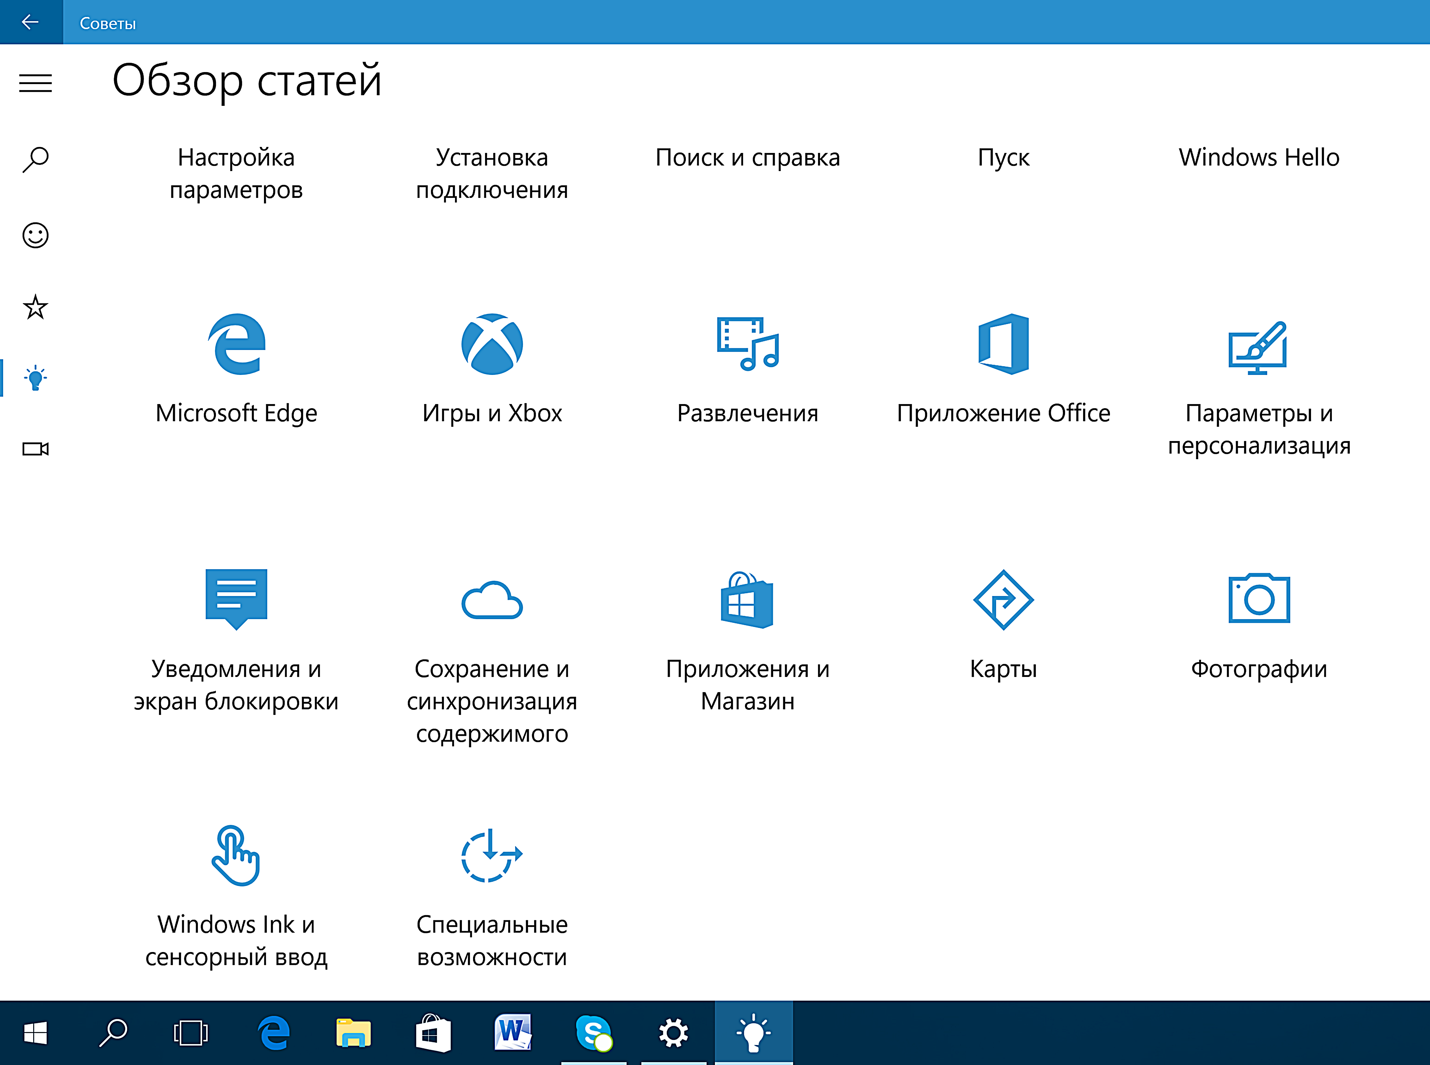
Task: Click the 'Игры и Xbox' label
Action: coord(492,413)
